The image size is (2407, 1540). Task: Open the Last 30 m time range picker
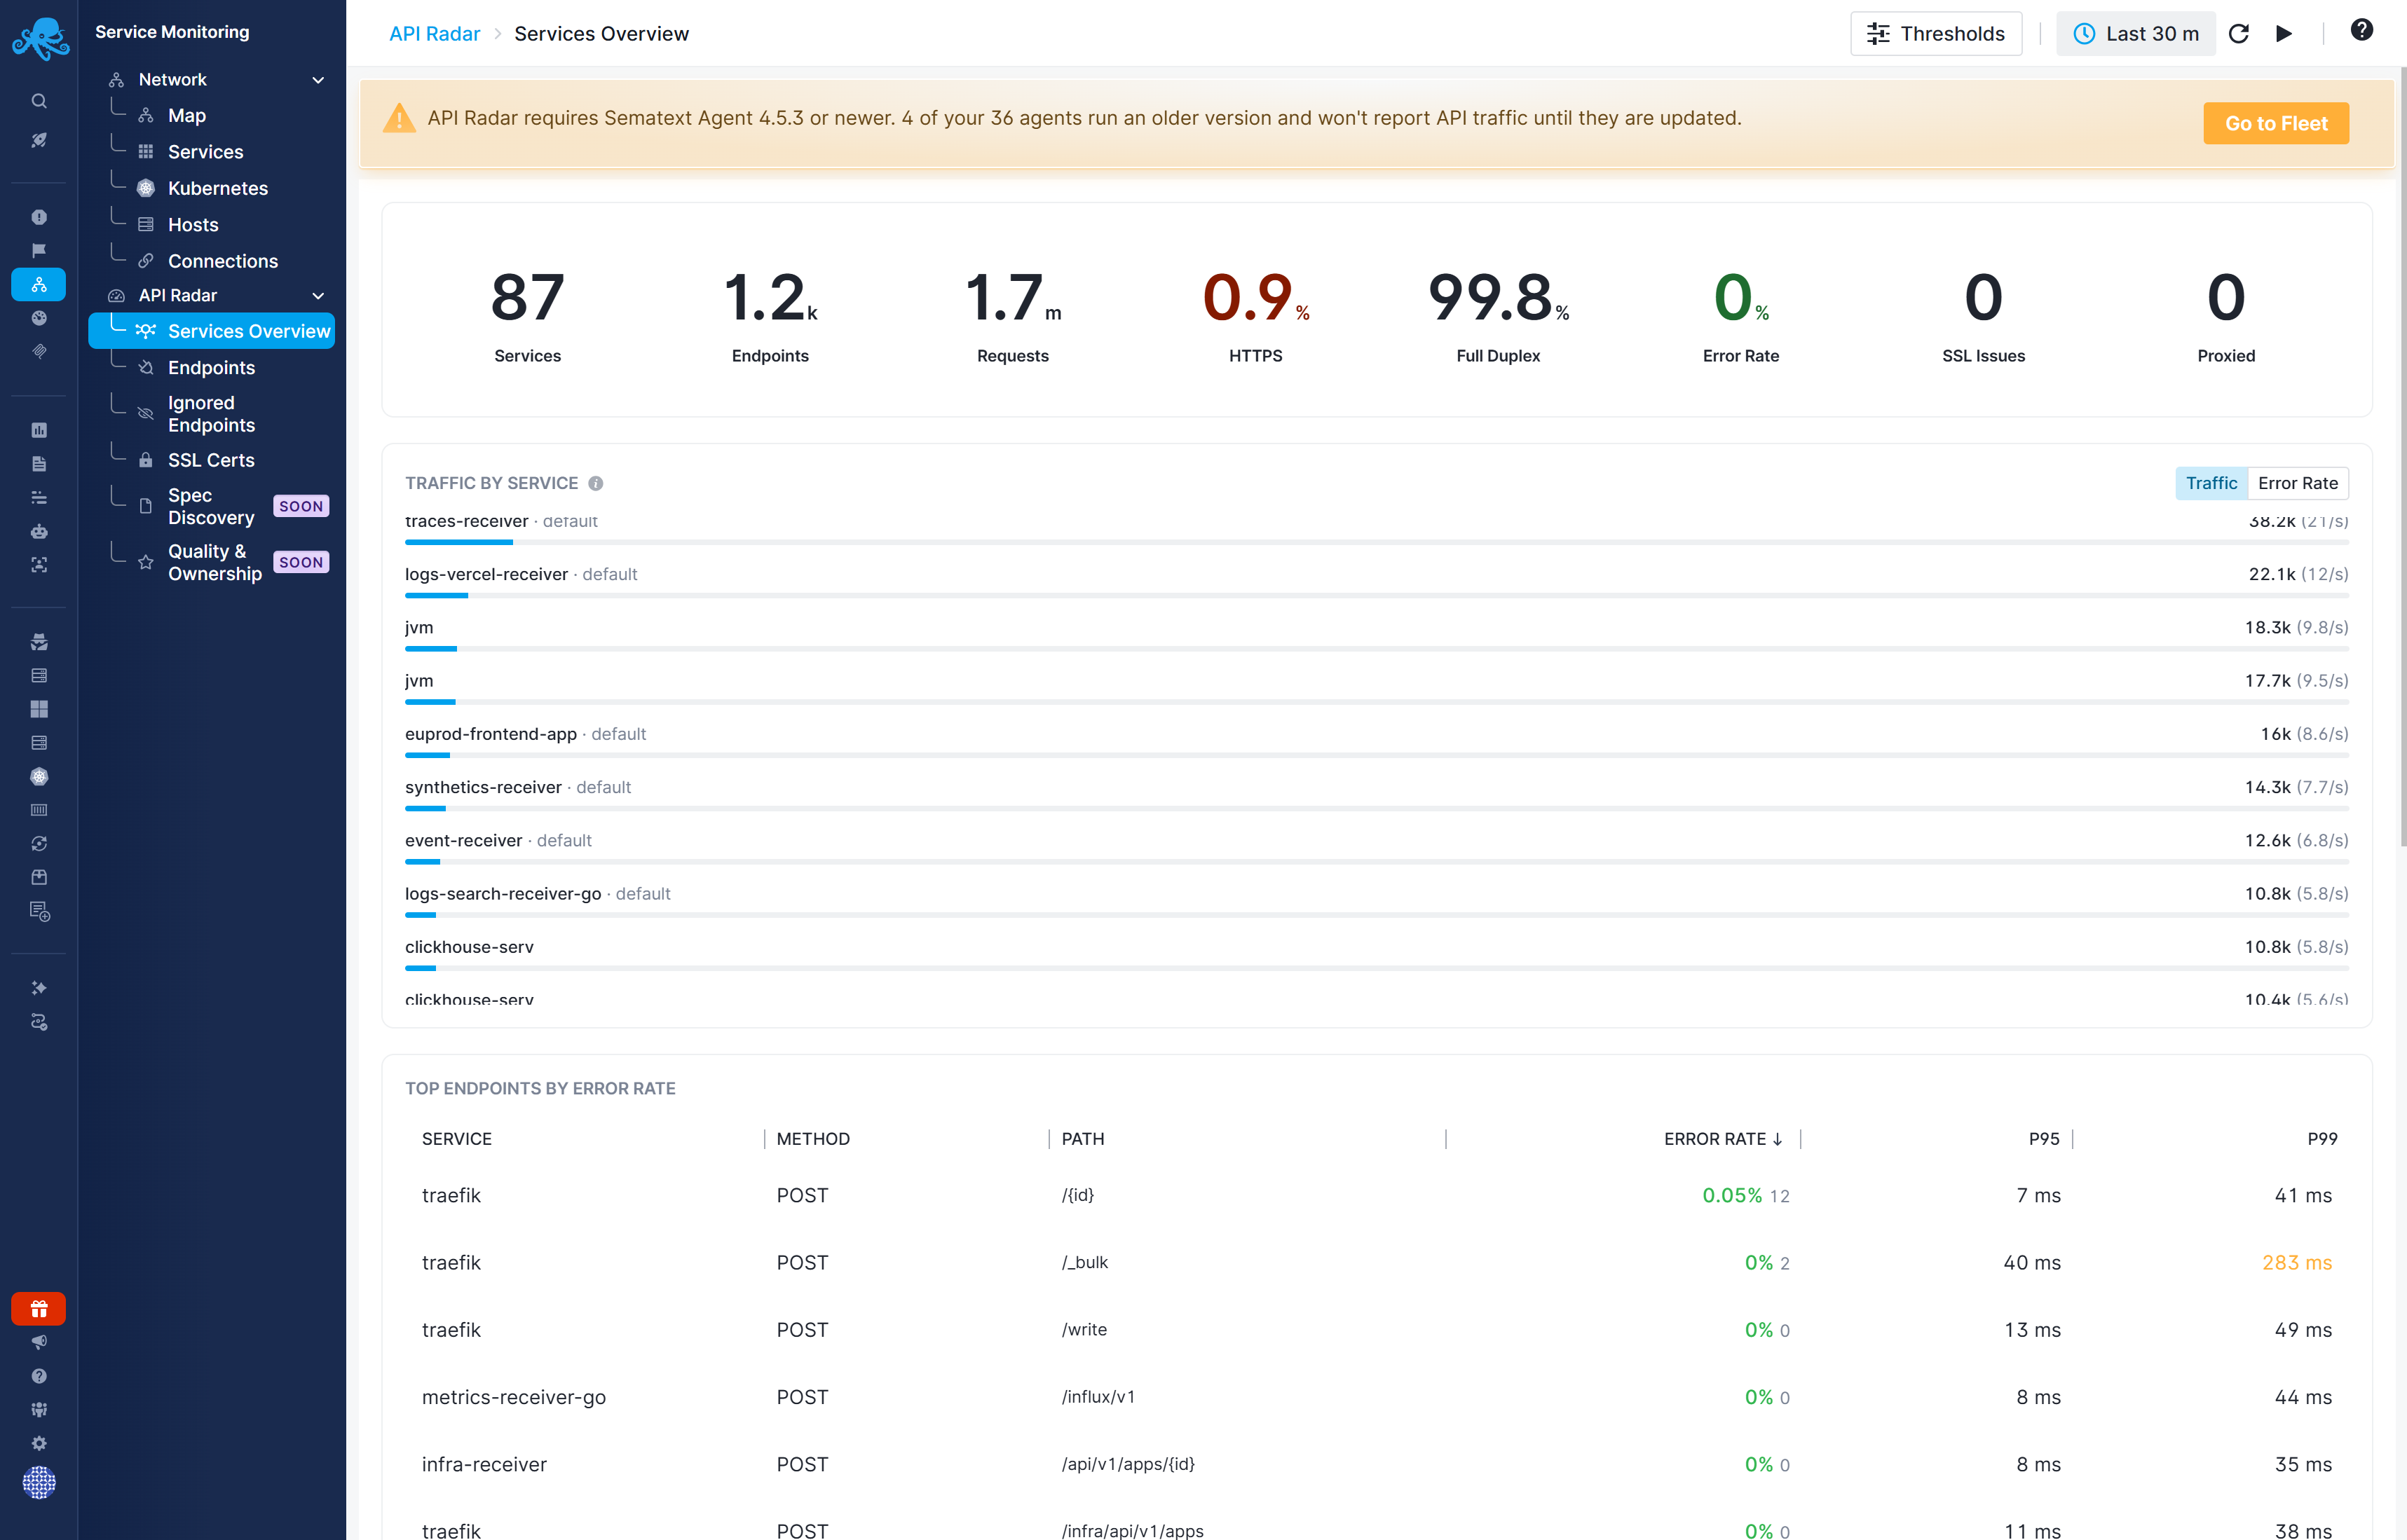2136,34
